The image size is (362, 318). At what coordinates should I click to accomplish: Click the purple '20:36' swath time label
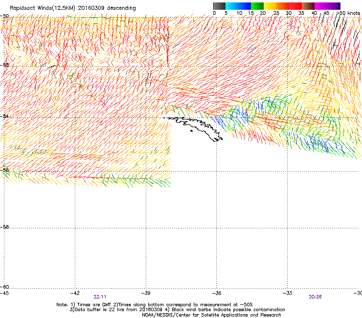[315, 297]
